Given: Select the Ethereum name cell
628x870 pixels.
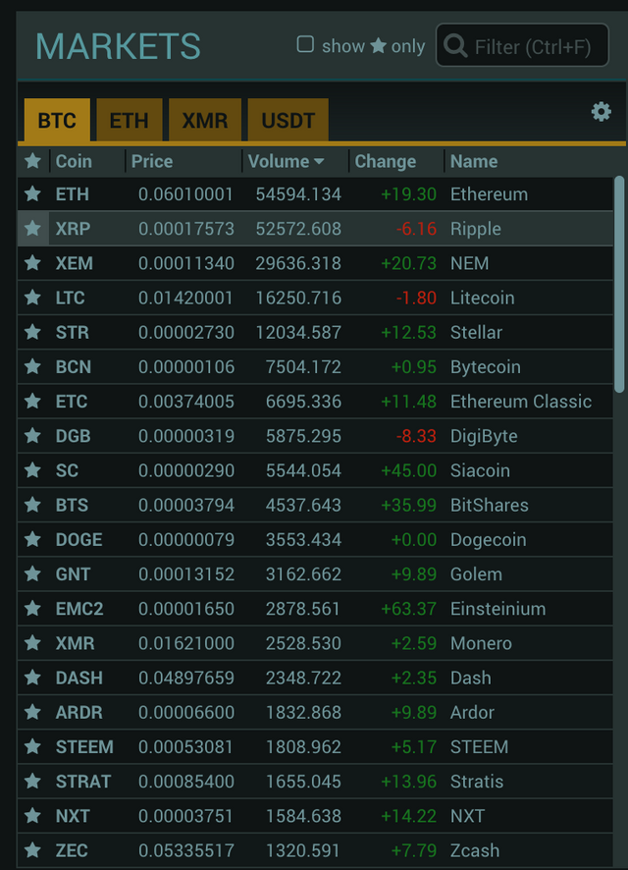Looking at the screenshot, I should [489, 194].
